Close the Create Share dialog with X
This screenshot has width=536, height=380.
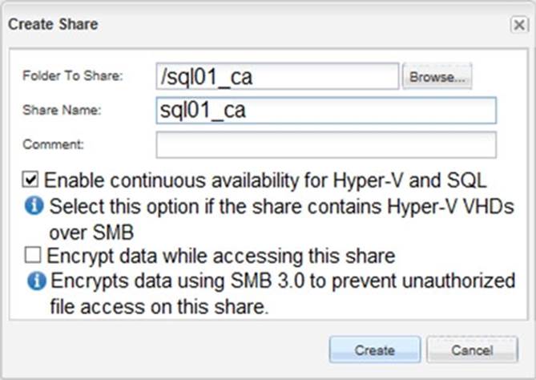pos(518,25)
